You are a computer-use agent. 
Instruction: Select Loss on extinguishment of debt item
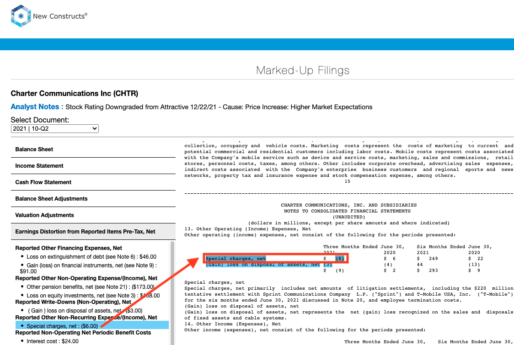(91, 257)
